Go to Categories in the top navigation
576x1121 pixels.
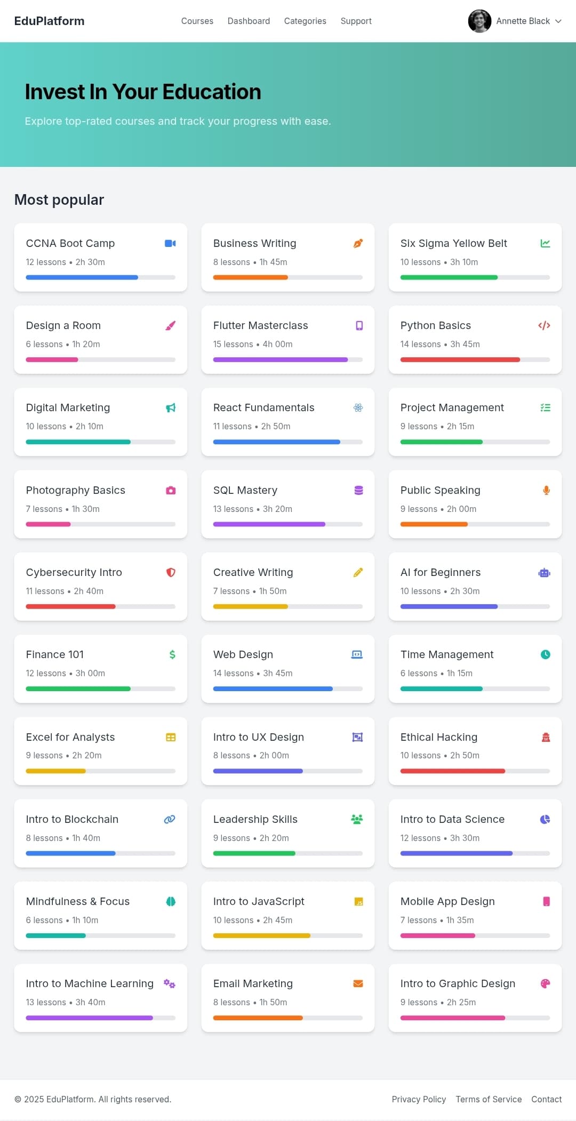pos(305,21)
